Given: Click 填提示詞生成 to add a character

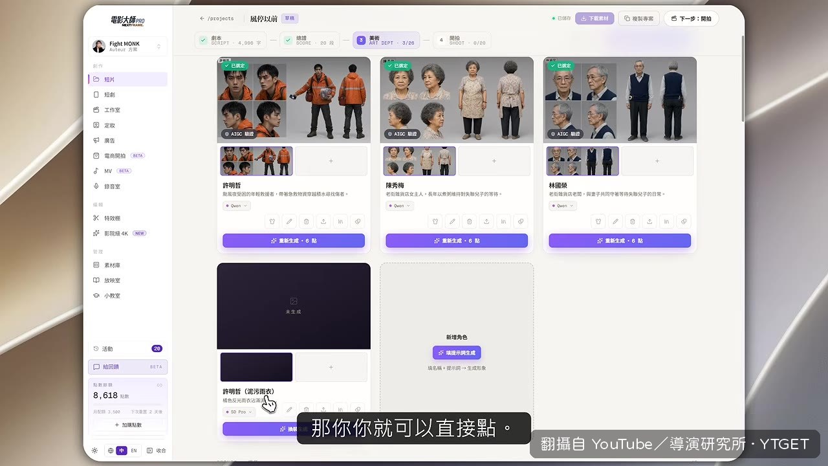Looking at the screenshot, I should [x=457, y=353].
